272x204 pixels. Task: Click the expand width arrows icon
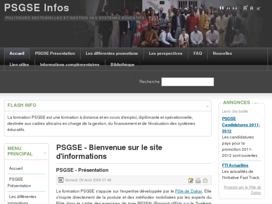(228, 8)
